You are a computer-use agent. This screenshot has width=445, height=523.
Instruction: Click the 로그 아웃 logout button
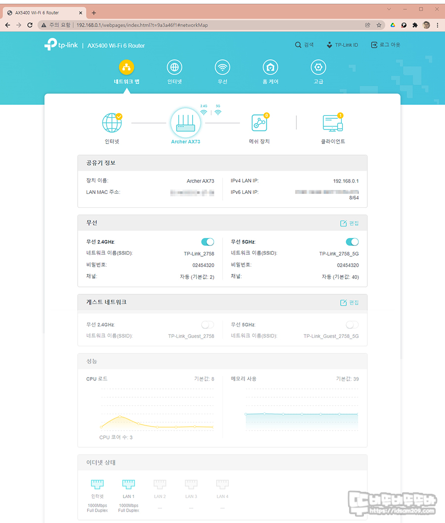pos(386,45)
